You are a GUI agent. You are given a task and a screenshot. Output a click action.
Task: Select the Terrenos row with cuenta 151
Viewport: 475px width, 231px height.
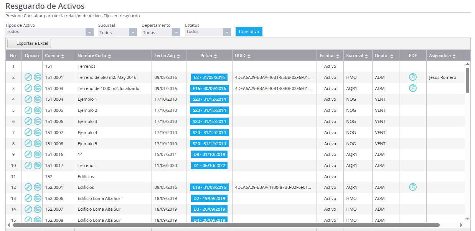[235, 66]
